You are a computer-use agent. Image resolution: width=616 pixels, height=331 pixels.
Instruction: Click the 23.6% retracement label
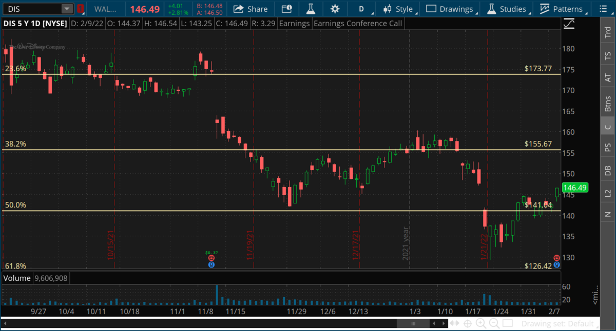click(15, 68)
